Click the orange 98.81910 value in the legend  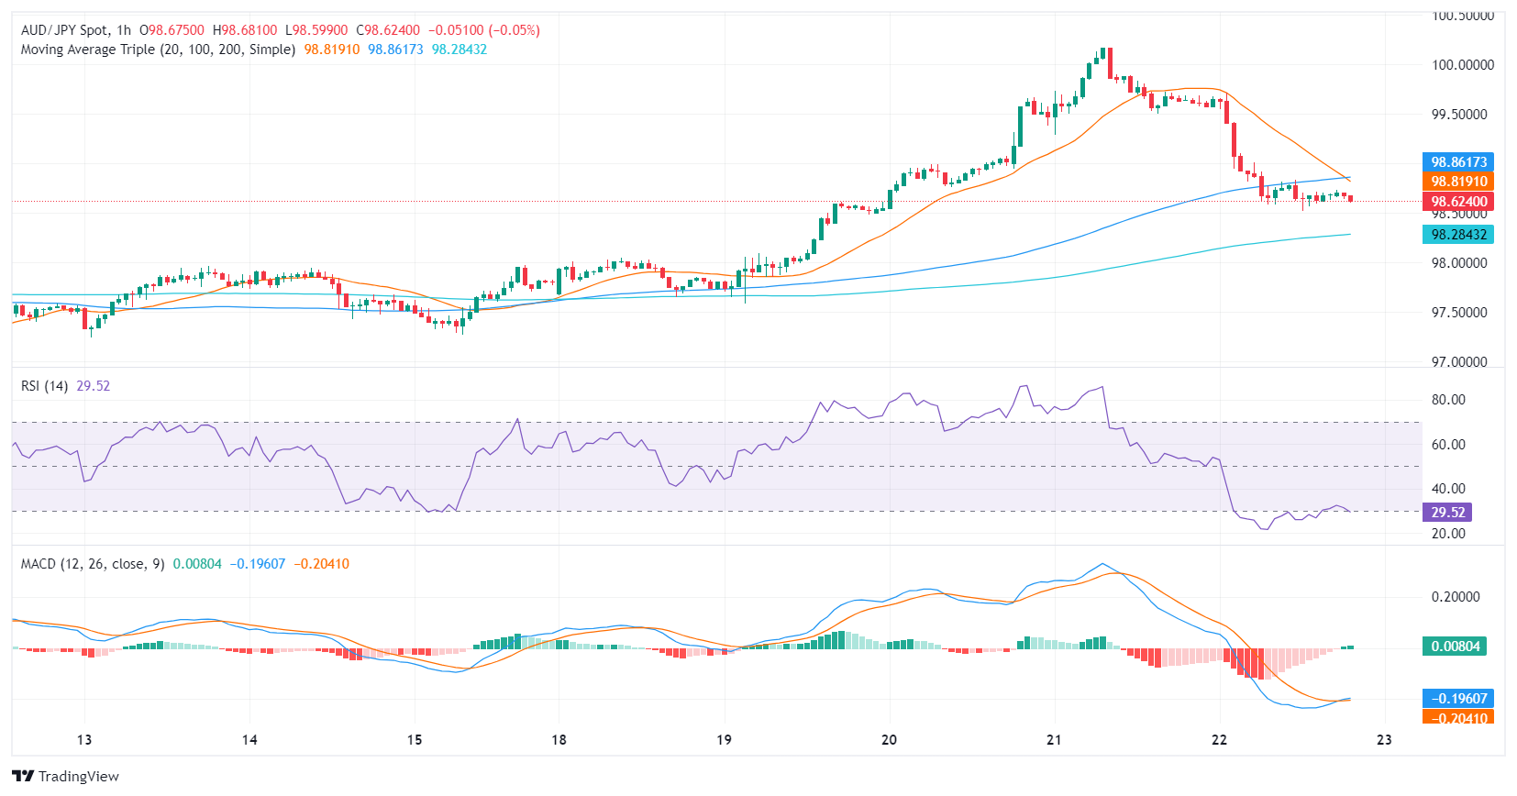(332, 50)
